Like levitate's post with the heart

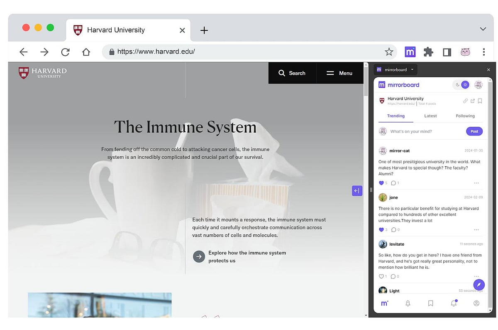(x=381, y=276)
